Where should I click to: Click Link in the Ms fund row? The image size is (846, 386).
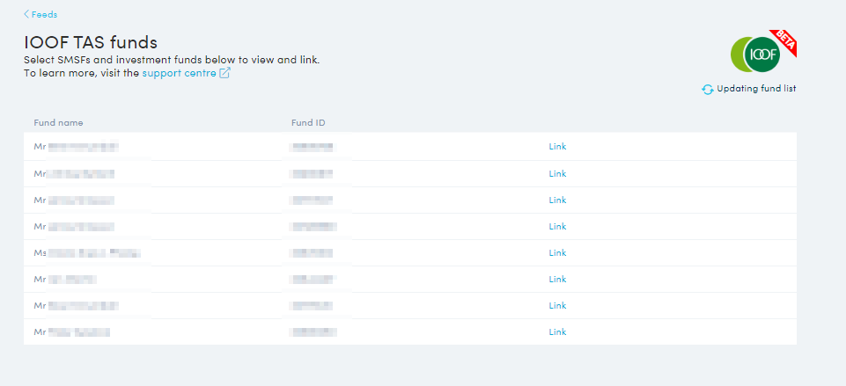click(557, 253)
